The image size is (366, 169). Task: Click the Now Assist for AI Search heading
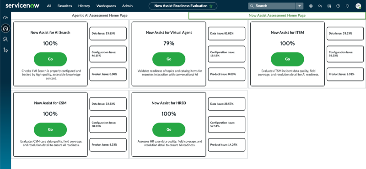click(x=50, y=33)
